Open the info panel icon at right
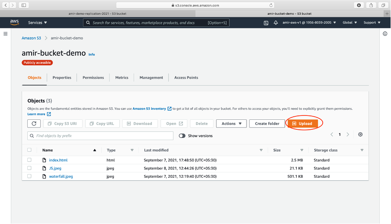The image size is (391, 224). [x=385, y=34]
